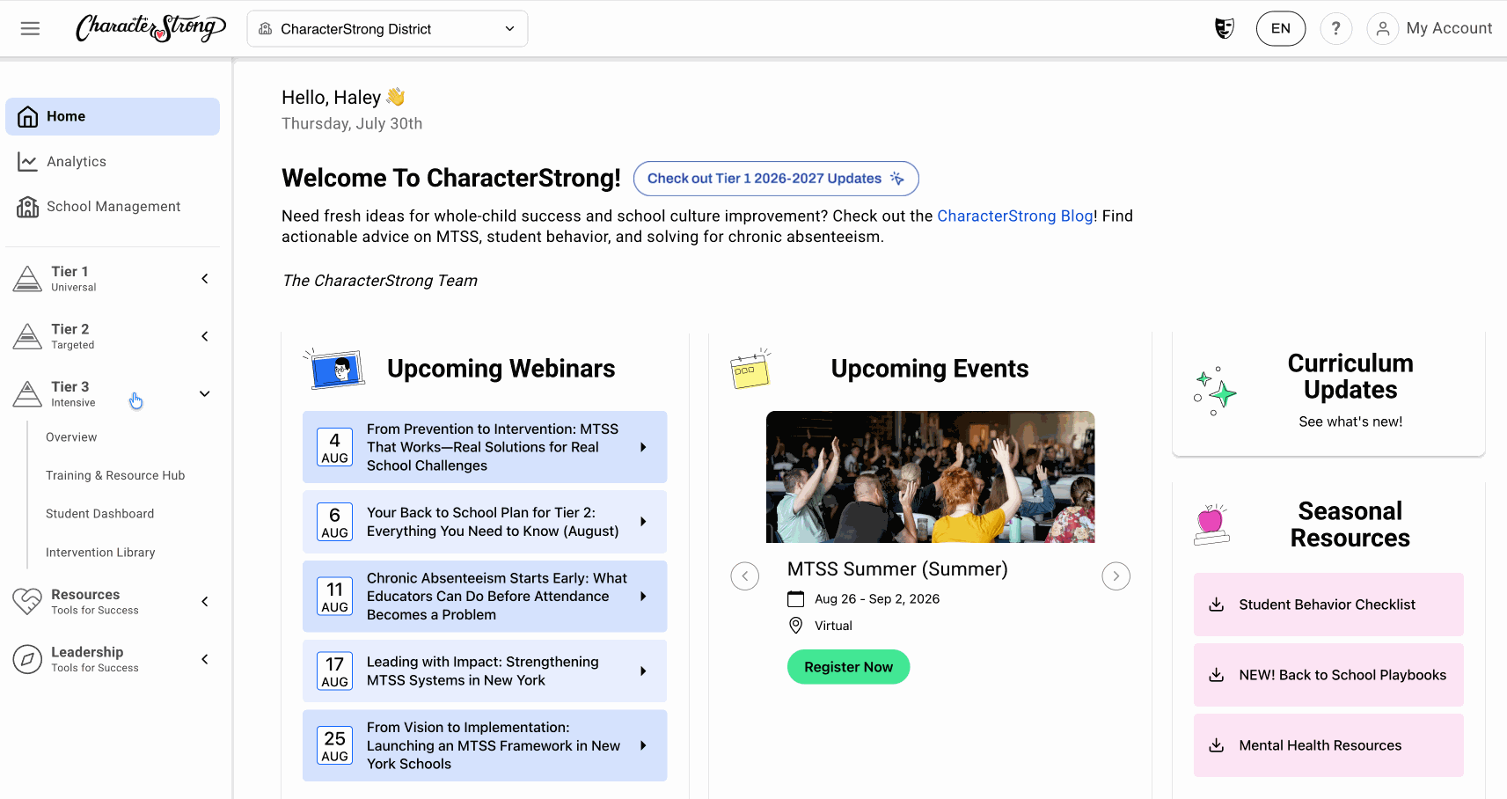Go to Home in sidebar
The height and width of the screenshot is (799, 1507).
click(x=113, y=116)
